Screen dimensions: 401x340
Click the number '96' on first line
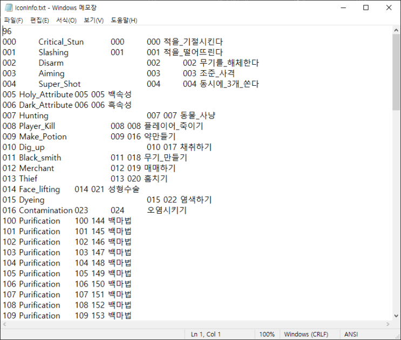[x=7, y=31]
